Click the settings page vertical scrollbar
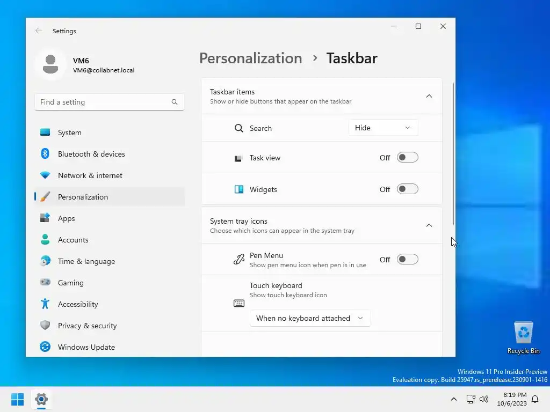Image resolution: width=550 pixels, height=412 pixels. tap(453, 154)
